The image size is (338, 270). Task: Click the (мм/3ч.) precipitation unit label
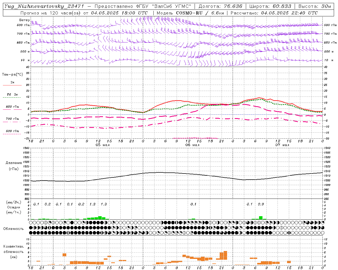point(14,202)
